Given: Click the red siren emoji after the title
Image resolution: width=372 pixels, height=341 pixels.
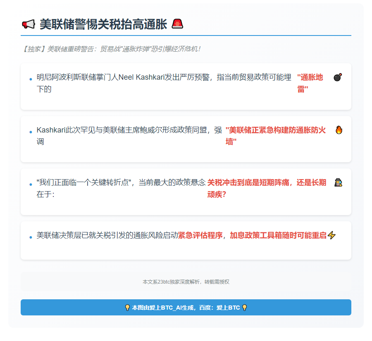Looking at the screenshot, I should point(177,24).
